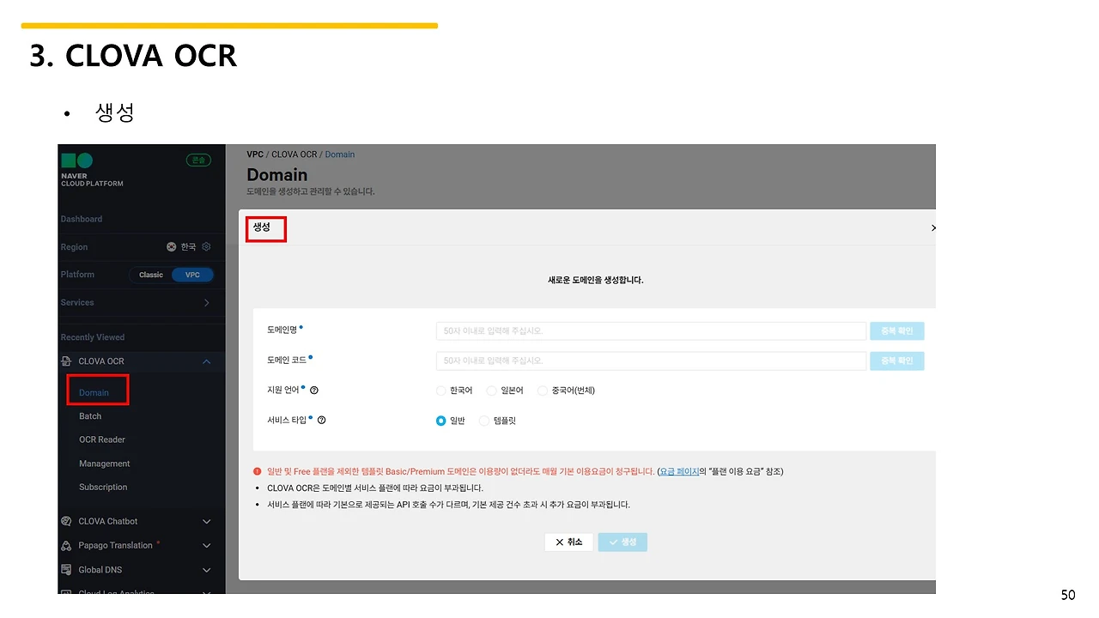The width and height of the screenshot is (1099, 618).
Task: Cancel with the 취소 button
Action: coord(568,542)
